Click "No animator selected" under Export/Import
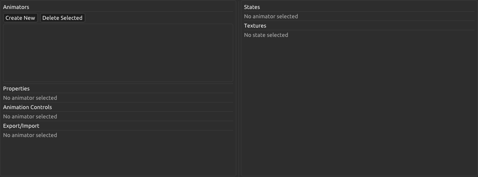This screenshot has height=177, width=478. (x=30, y=135)
